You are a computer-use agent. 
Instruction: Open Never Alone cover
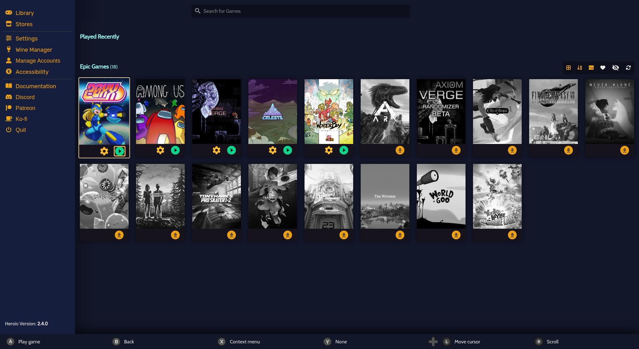pyautogui.click(x=610, y=112)
